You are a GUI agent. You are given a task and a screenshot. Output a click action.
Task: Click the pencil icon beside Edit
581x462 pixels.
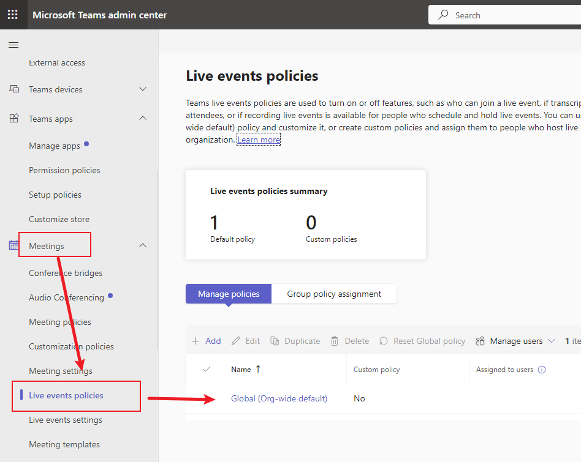(236, 341)
